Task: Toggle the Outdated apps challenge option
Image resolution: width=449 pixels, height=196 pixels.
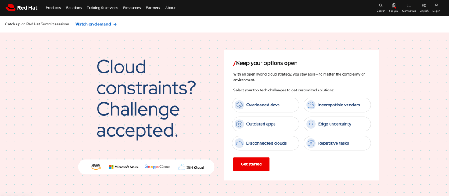Action: [265, 124]
